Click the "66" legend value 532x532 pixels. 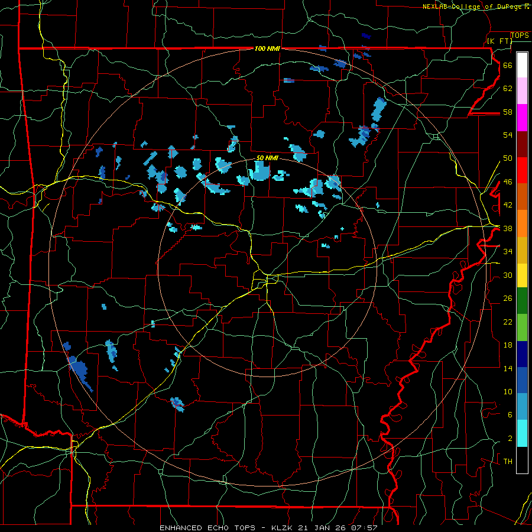pos(508,65)
